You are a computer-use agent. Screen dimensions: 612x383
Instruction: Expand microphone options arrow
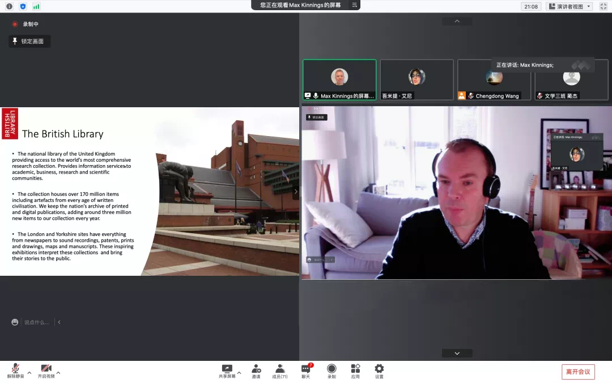[x=29, y=373]
